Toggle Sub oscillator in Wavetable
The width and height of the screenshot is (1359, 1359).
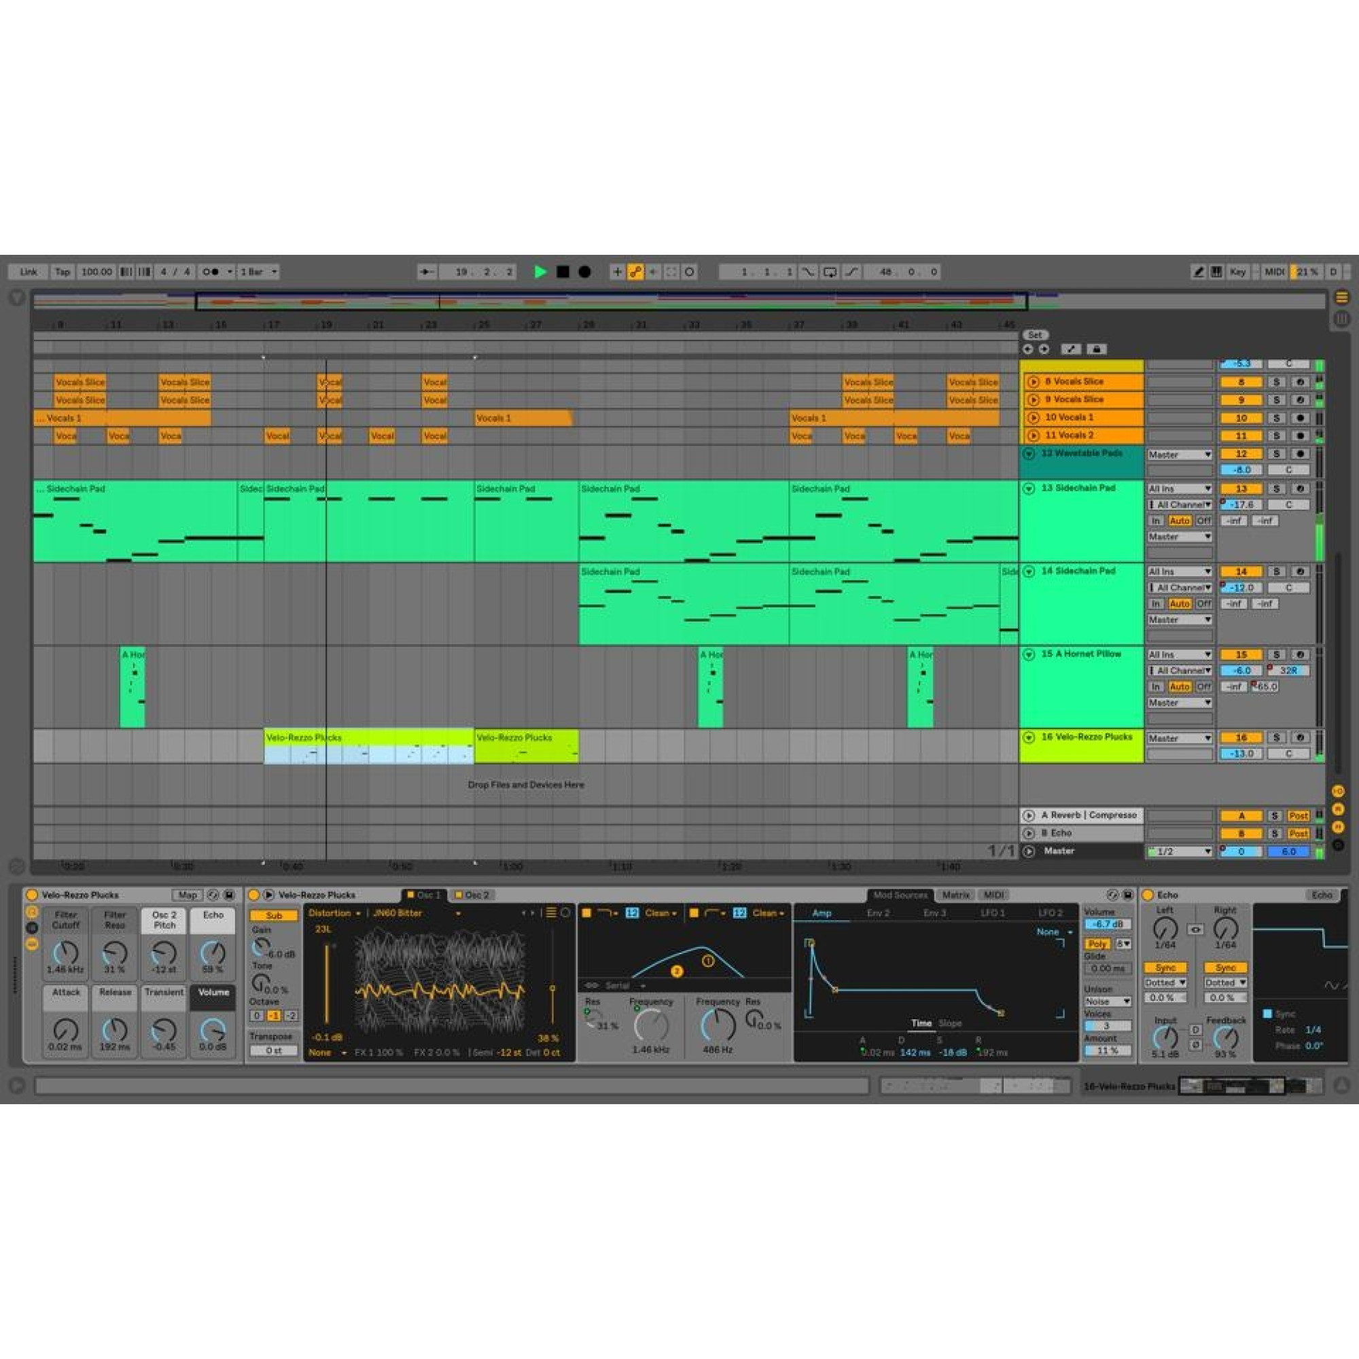(274, 915)
